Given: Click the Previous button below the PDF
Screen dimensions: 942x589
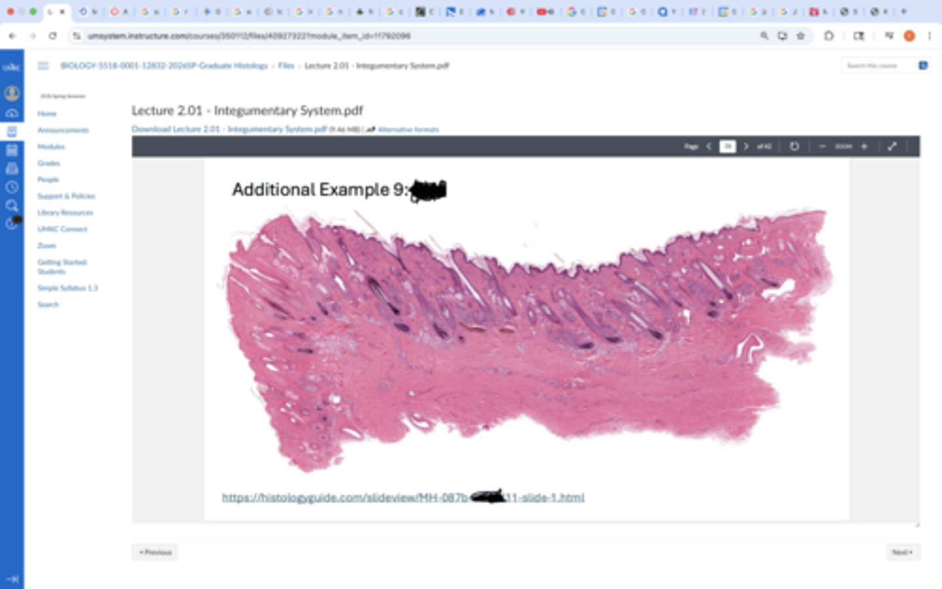Looking at the screenshot, I should (155, 552).
